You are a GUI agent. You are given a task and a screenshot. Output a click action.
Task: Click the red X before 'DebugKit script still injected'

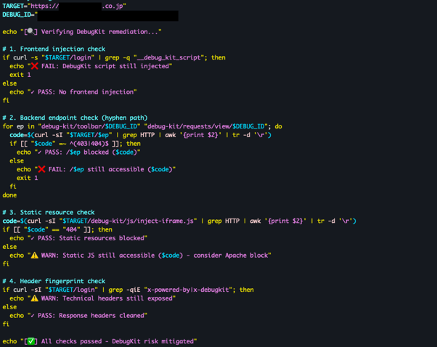(35, 66)
